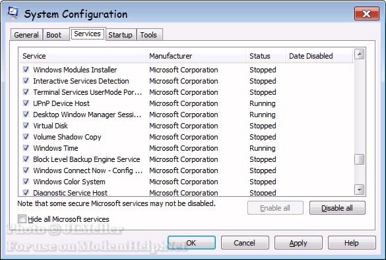
Task: Switch to the General tab
Action: click(x=26, y=35)
